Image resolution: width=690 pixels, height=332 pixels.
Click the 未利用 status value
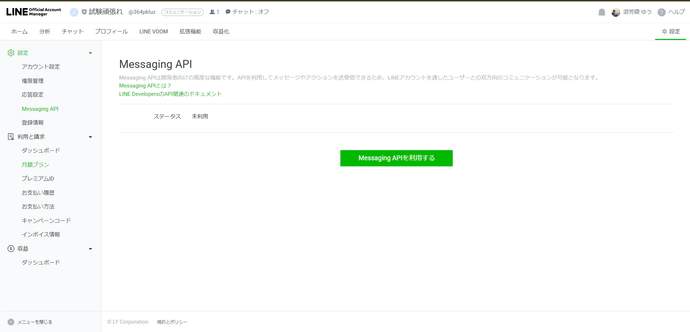tap(200, 117)
